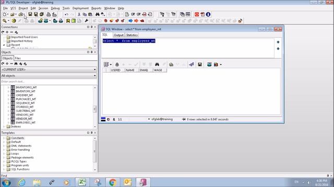334x187 pixels.
Task: Click the lock icon in result grid toolbar
Action: (x=117, y=64)
